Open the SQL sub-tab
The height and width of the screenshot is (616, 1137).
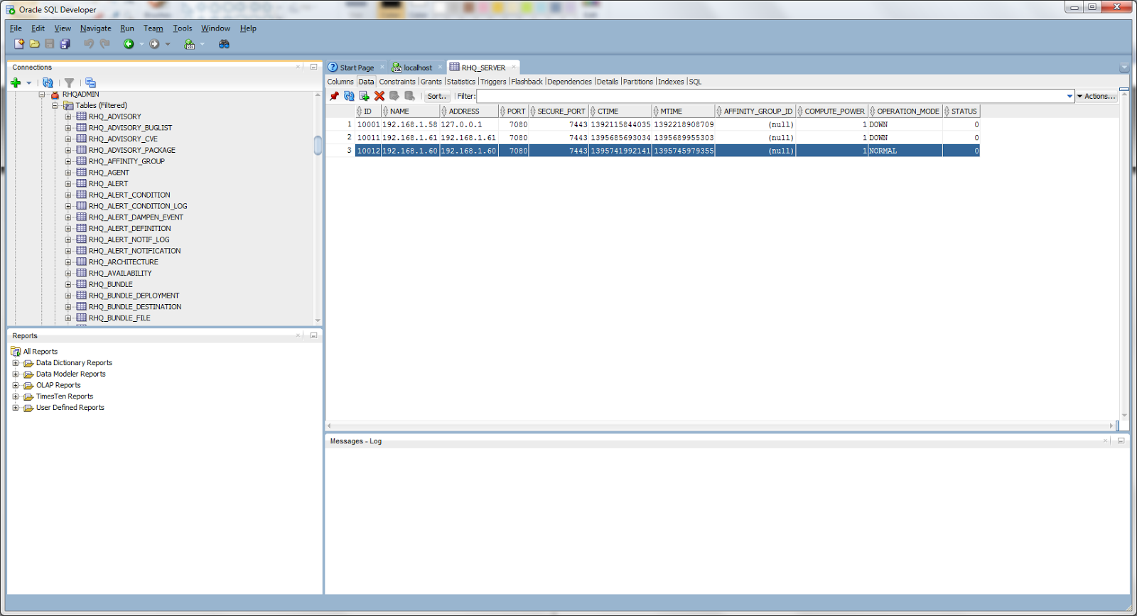tap(695, 82)
